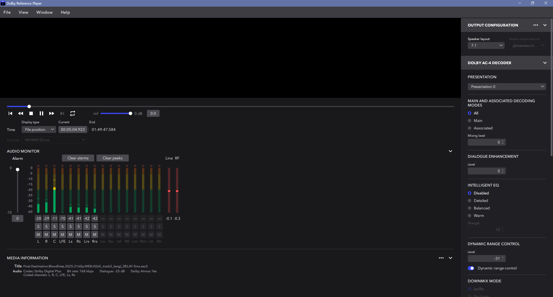Stop audio playback

point(31,113)
